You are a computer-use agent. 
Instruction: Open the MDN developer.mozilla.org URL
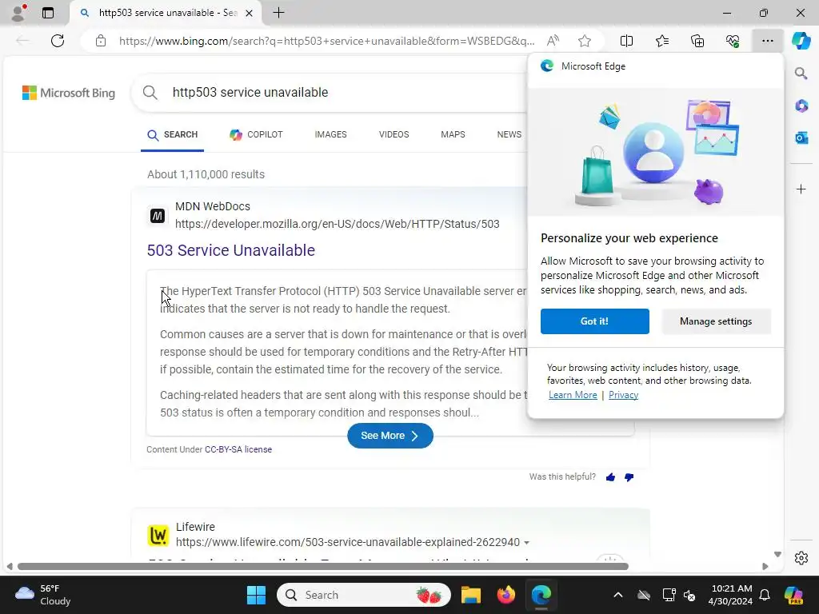click(338, 224)
